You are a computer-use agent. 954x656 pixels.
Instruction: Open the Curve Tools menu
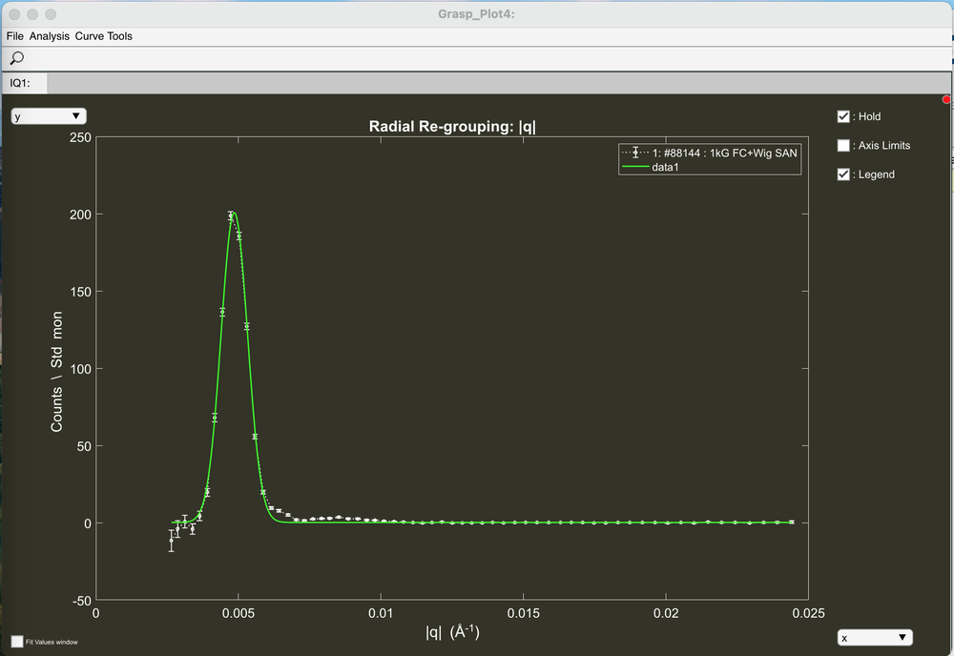pos(103,36)
